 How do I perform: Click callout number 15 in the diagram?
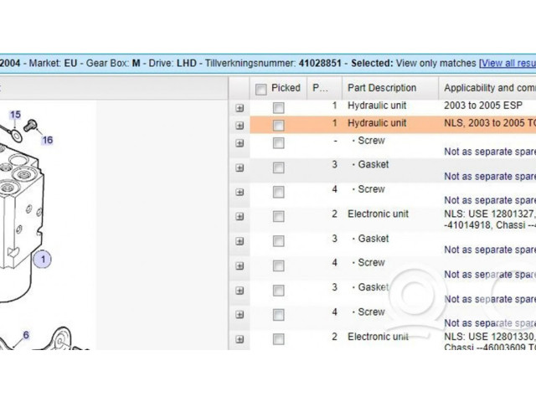pyautogui.click(x=15, y=114)
